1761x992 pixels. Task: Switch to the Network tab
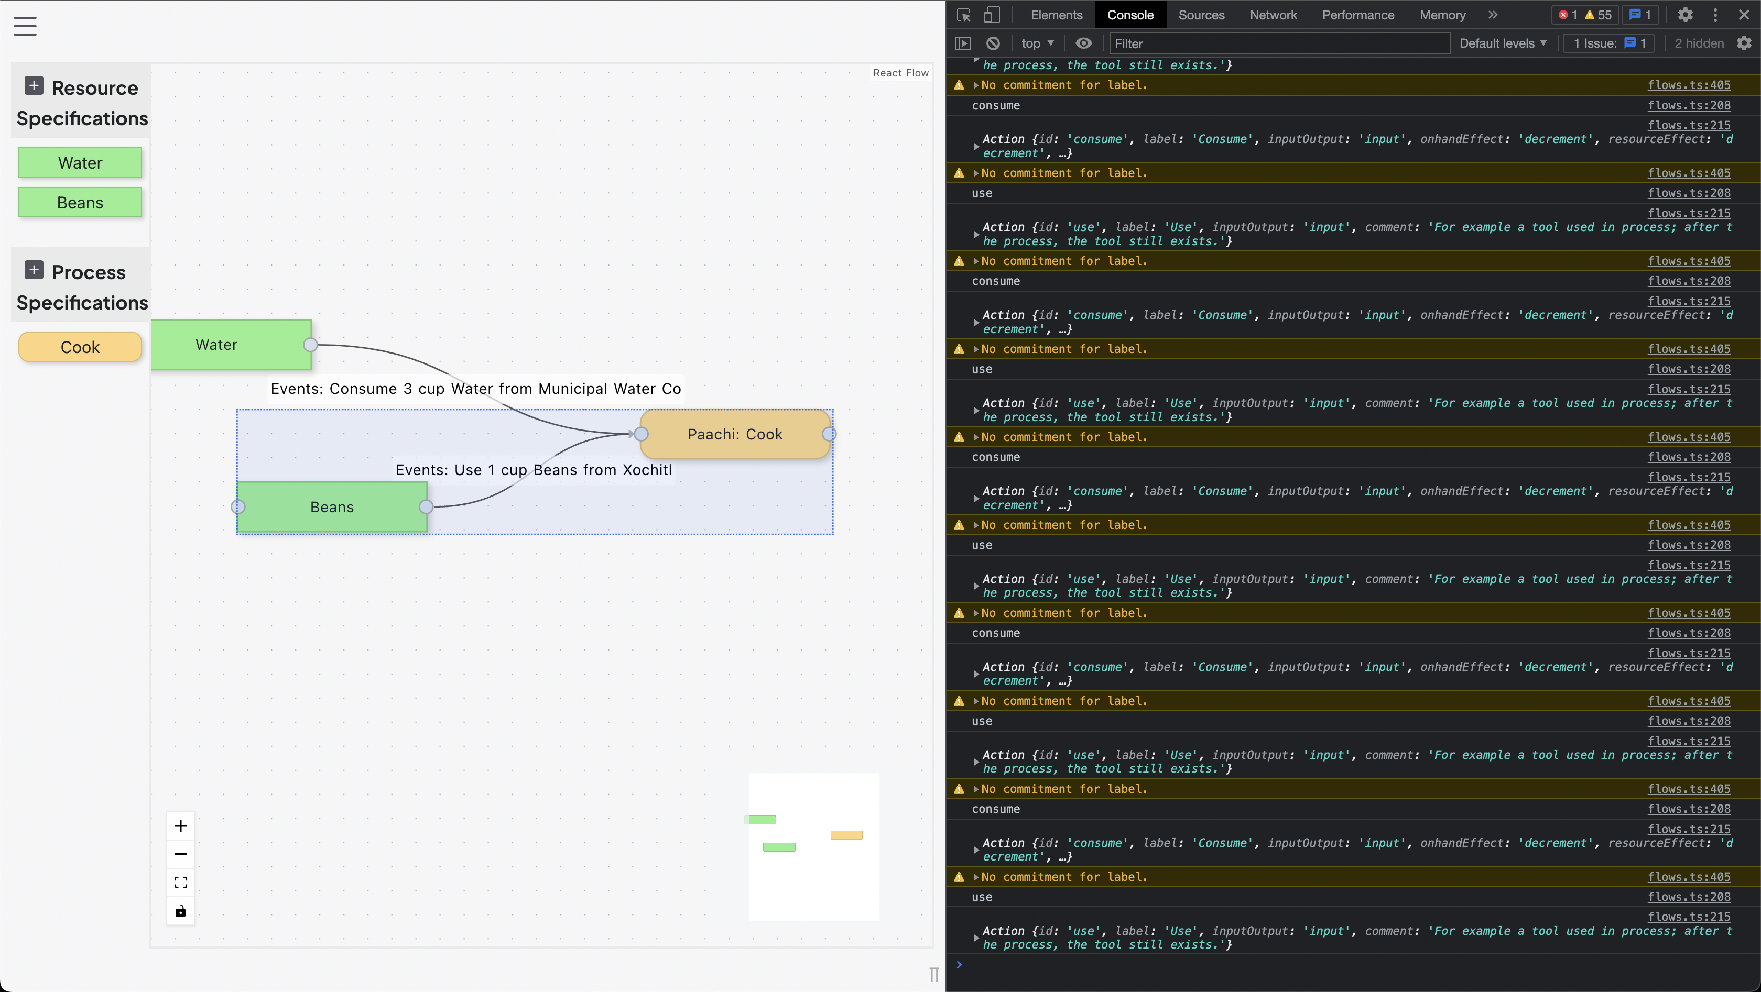click(1273, 14)
